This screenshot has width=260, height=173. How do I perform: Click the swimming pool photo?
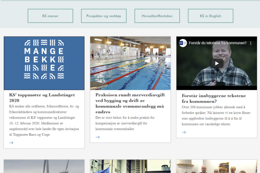130,63
